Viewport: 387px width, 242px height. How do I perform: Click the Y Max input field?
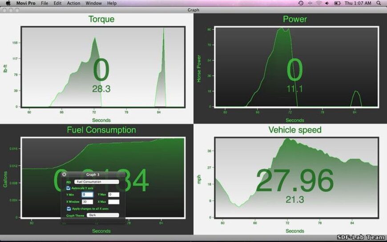(113, 195)
